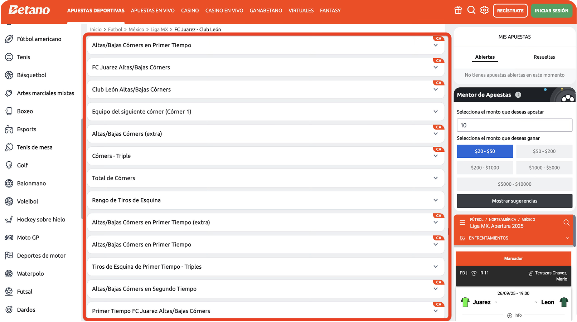Open the CASINO EN VIVO menu

224,11
